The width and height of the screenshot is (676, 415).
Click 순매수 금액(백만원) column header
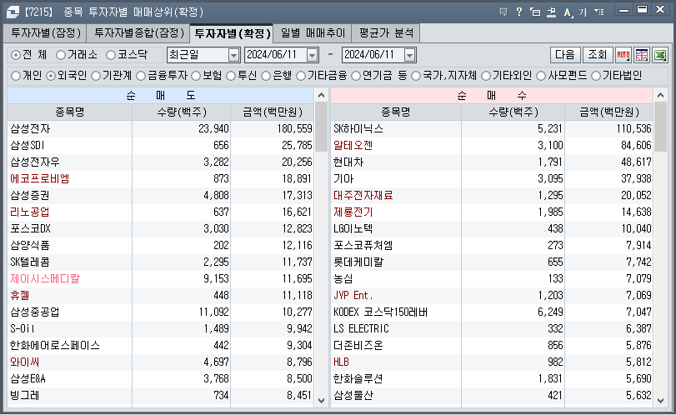(x=608, y=112)
